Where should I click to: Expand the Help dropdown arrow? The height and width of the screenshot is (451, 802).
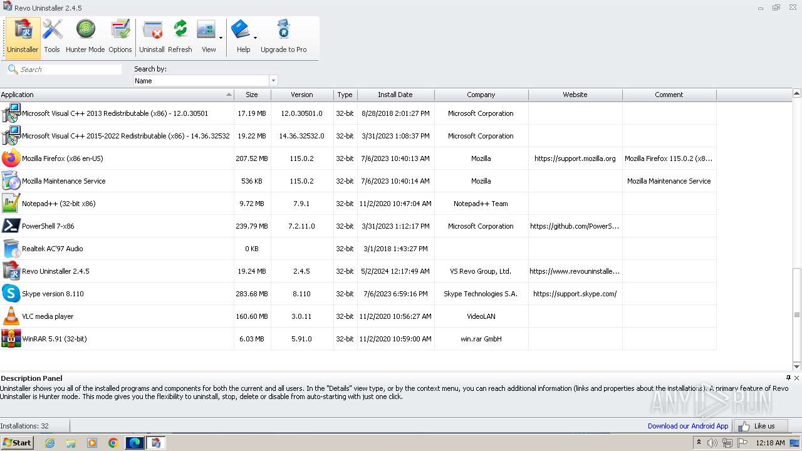(x=255, y=38)
